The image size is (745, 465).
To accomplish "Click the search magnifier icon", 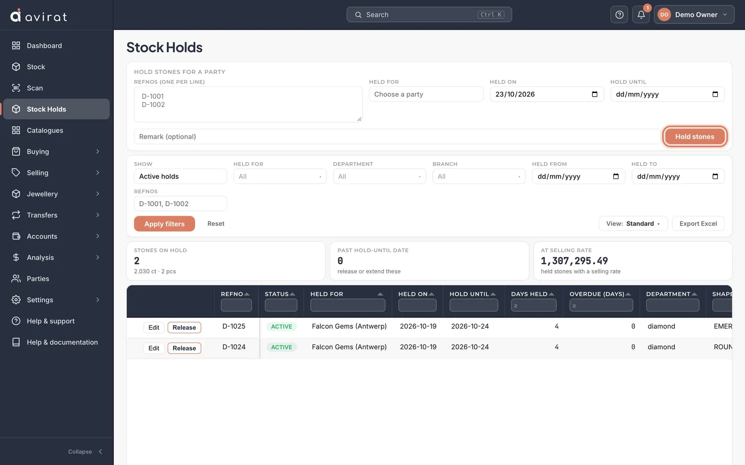I will pos(358,14).
